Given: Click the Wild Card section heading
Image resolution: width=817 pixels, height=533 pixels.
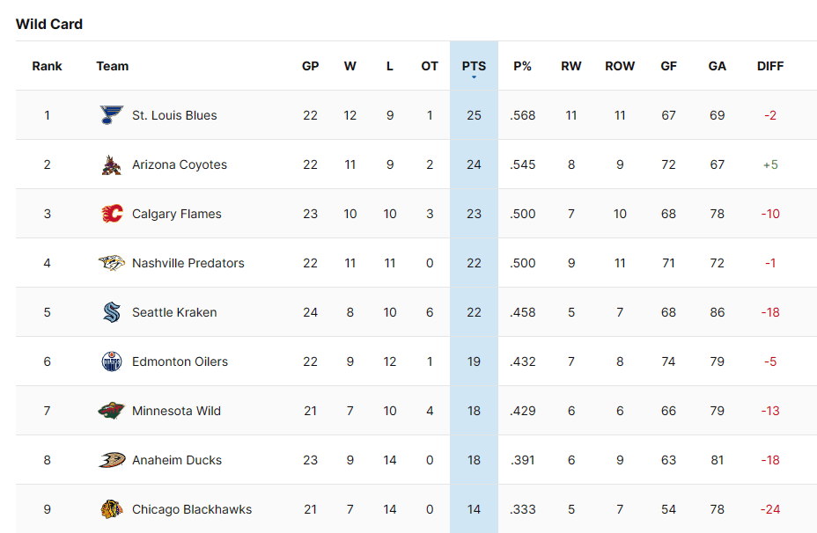Looking at the screenshot, I should [x=49, y=24].
